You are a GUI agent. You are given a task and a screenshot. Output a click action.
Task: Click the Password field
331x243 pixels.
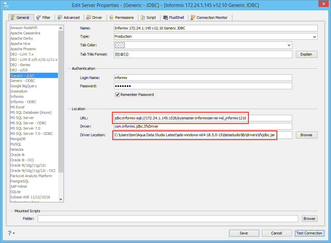(203, 86)
